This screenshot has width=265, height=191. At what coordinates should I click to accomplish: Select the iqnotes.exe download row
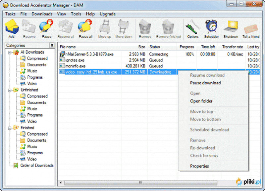159,60
